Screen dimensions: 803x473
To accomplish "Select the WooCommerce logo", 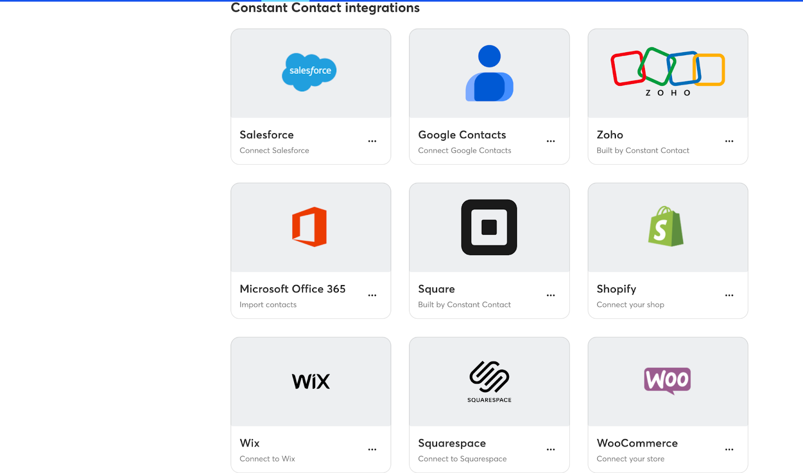I will (x=667, y=381).
